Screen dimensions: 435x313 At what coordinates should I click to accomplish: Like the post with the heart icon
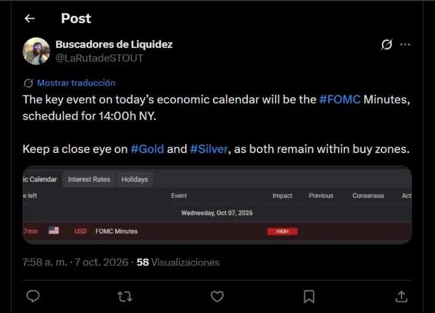tap(217, 297)
